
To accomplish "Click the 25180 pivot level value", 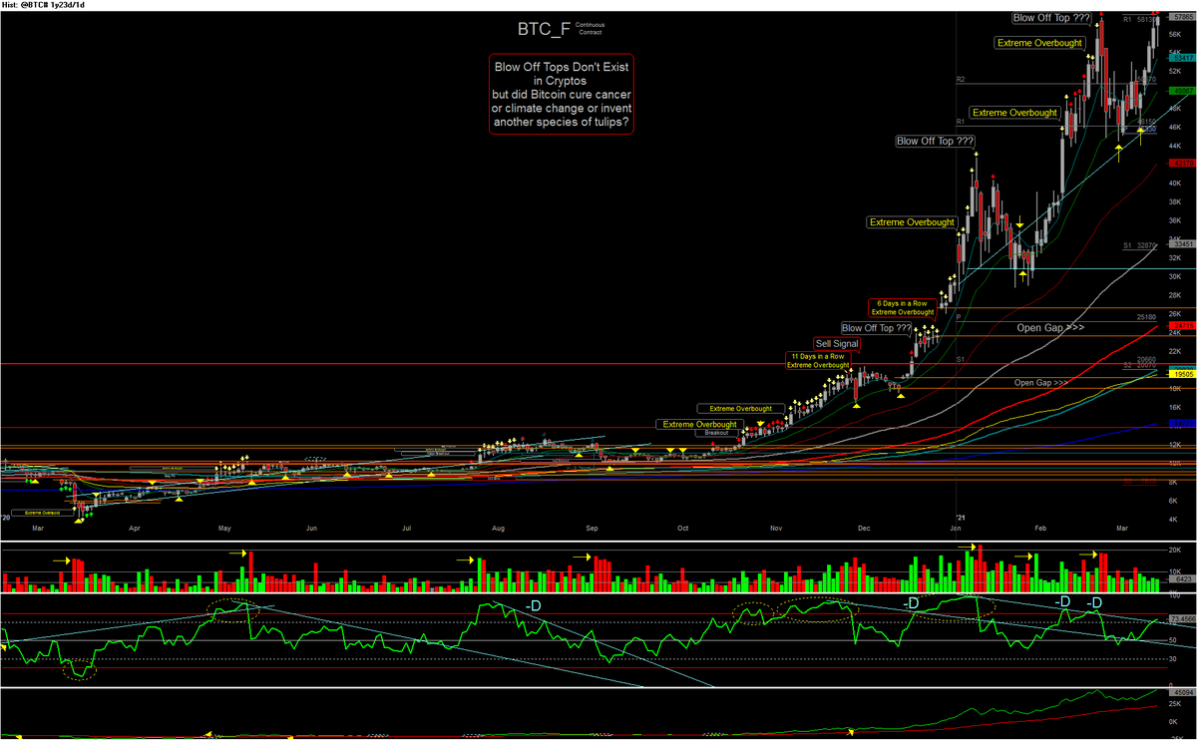I will [x=1145, y=317].
